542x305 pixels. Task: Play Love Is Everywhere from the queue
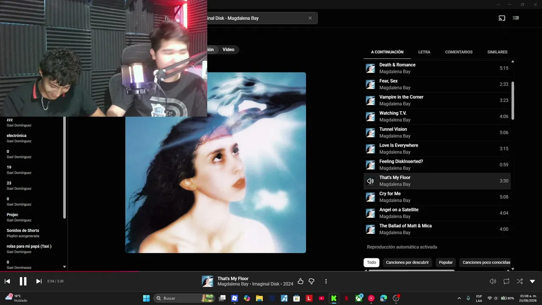click(x=437, y=149)
